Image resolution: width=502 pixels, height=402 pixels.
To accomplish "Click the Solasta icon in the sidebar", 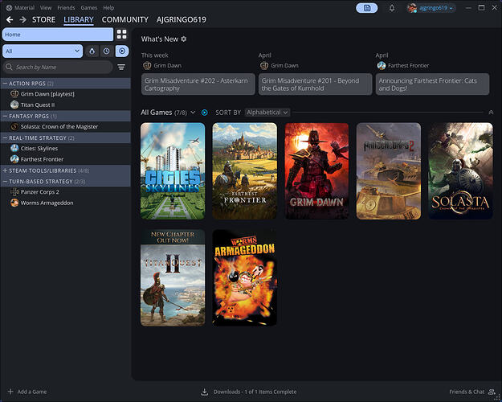I will tap(14, 126).
